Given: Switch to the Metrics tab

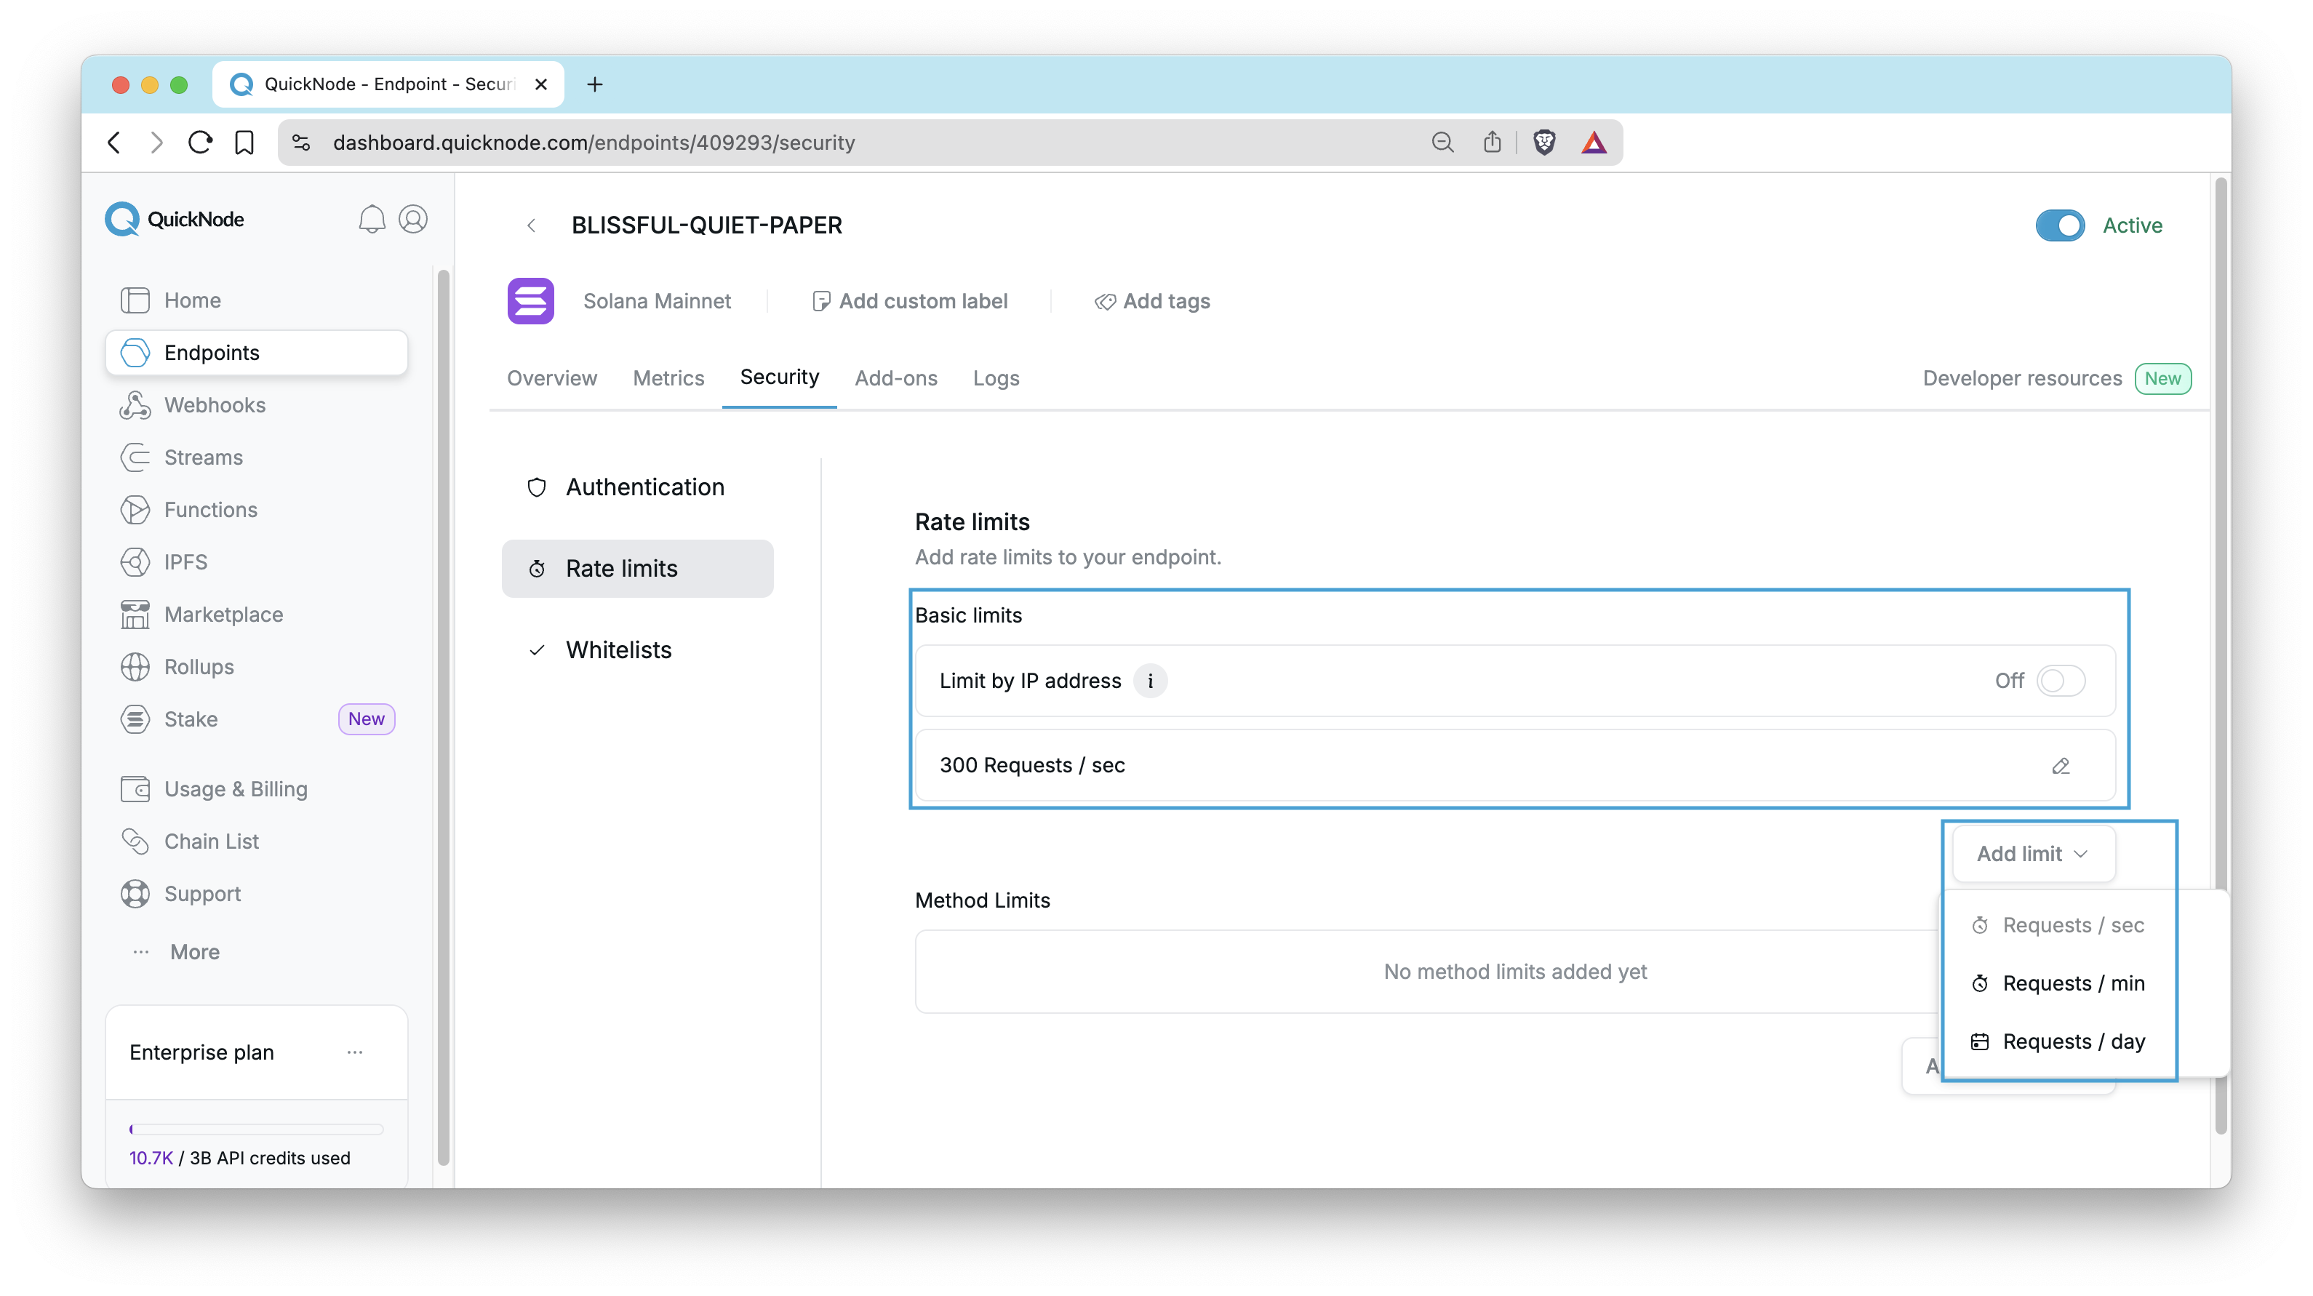Looking at the screenshot, I should point(668,378).
